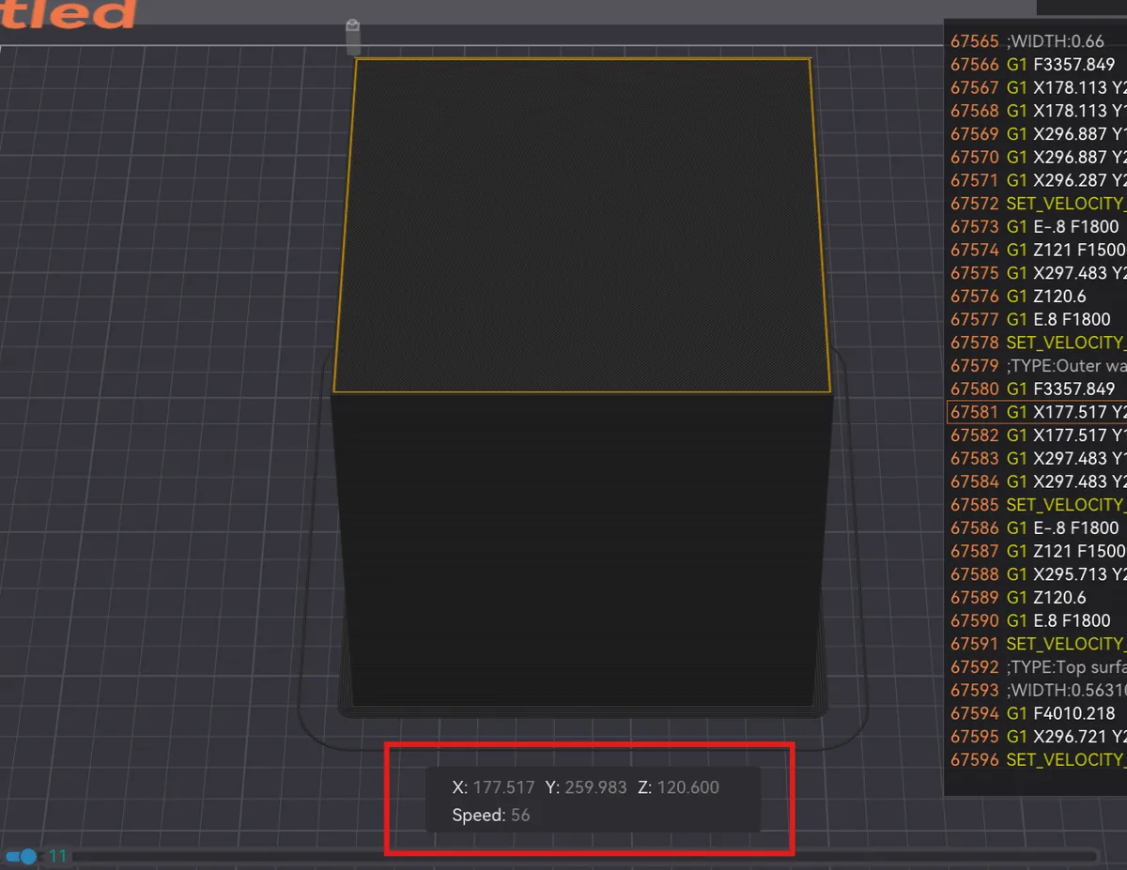Click the nozzle tool position marker
This screenshot has width=1127, height=870.
353,37
